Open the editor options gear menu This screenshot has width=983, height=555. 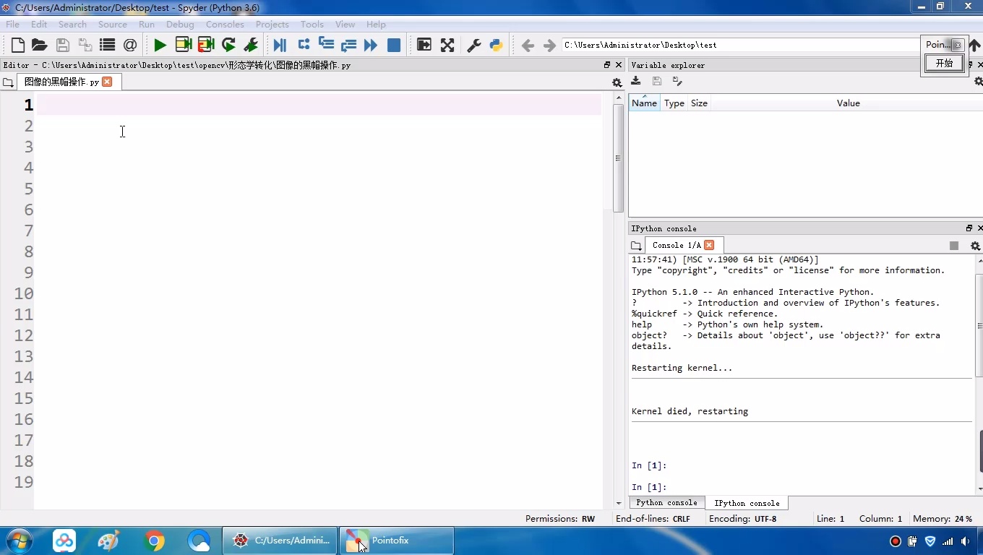[x=617, y=82]
